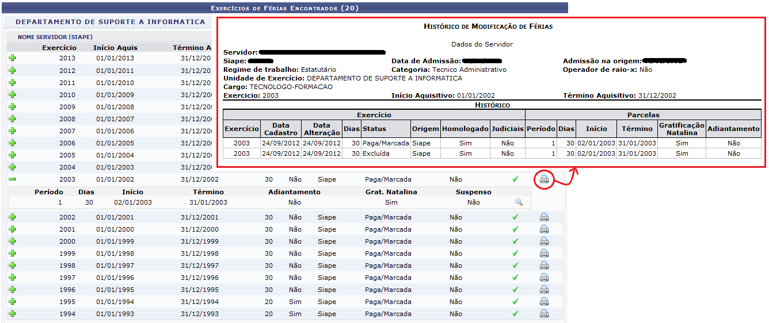Expand the 1995 exercise row
Screen dimensions: 769x323
(x=12, y=301)
